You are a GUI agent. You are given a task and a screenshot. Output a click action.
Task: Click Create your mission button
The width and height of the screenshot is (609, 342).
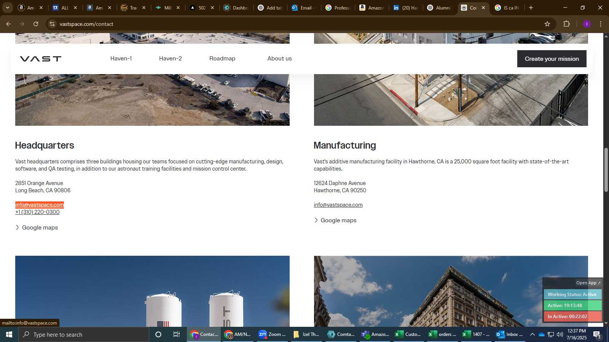[552, 59]
